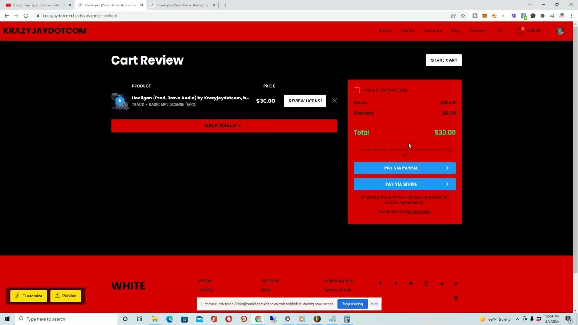The width and height of the screenshot is (578, 325).
Task: Open YouTube icon in footer
Action: point(411,283)
